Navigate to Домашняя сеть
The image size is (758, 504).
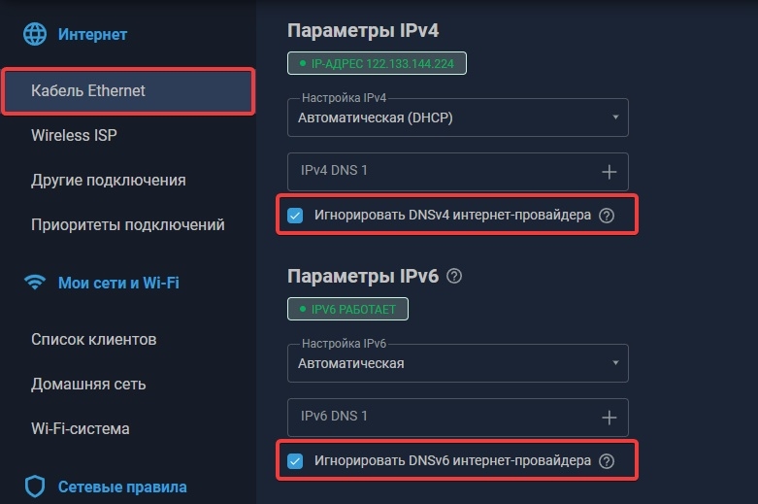[x=88, y=384]
